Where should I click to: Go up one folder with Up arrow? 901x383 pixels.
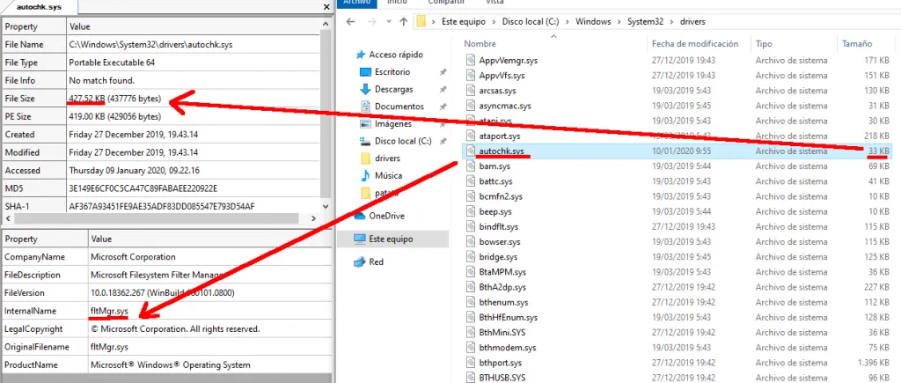(403, 22)
